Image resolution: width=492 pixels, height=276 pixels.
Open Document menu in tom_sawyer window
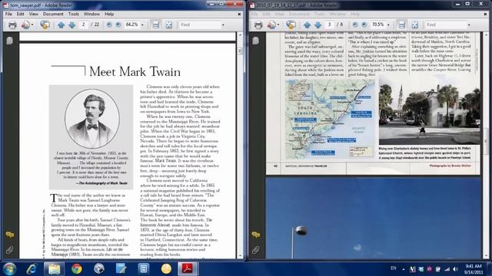coord(53,14)
